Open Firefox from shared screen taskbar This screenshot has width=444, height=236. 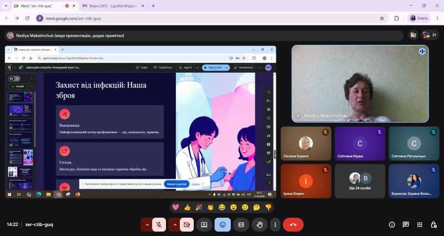click(x=78, y=194)
